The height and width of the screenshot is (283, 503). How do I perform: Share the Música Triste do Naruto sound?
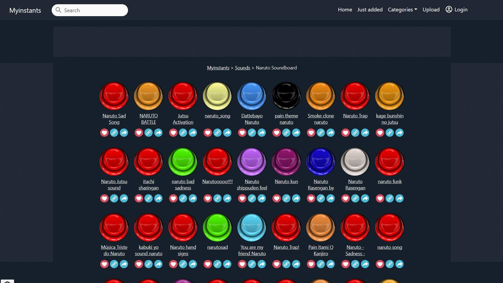pyautogui.click(x=124, y=264)
